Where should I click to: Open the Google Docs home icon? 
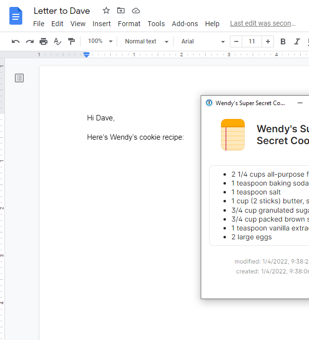coord(16,16)
